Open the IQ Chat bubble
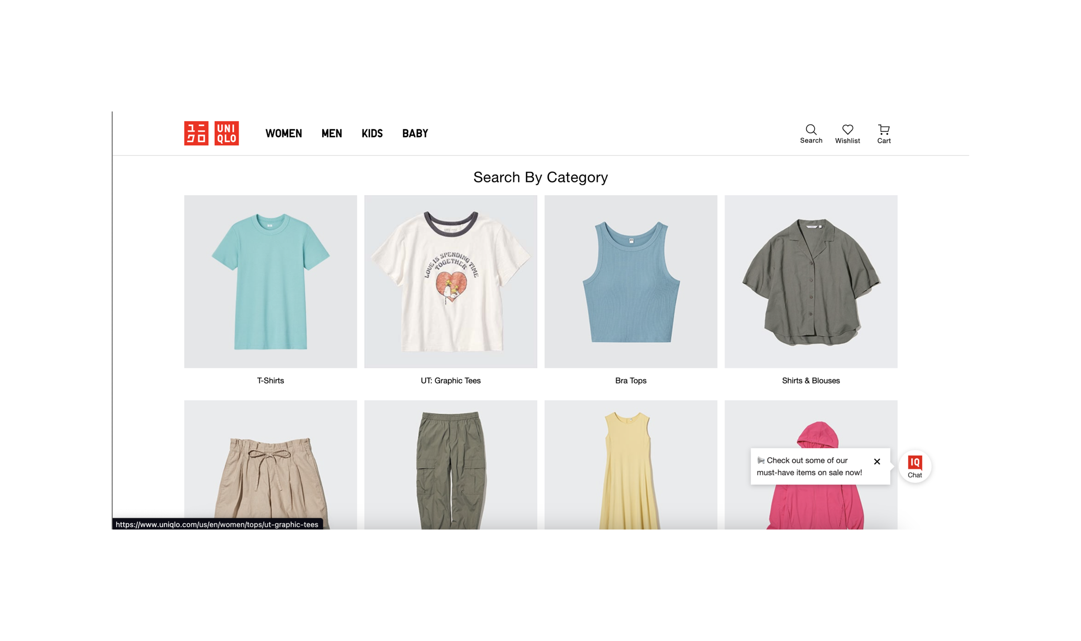Viewport: 1081px width, 641px height. click(914, 466)
